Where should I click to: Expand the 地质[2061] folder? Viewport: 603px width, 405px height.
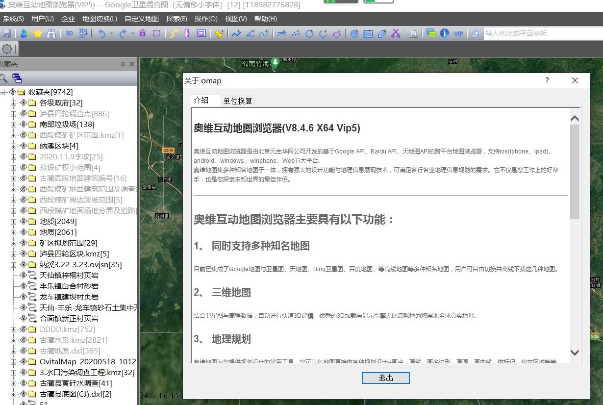click(14, 232)
